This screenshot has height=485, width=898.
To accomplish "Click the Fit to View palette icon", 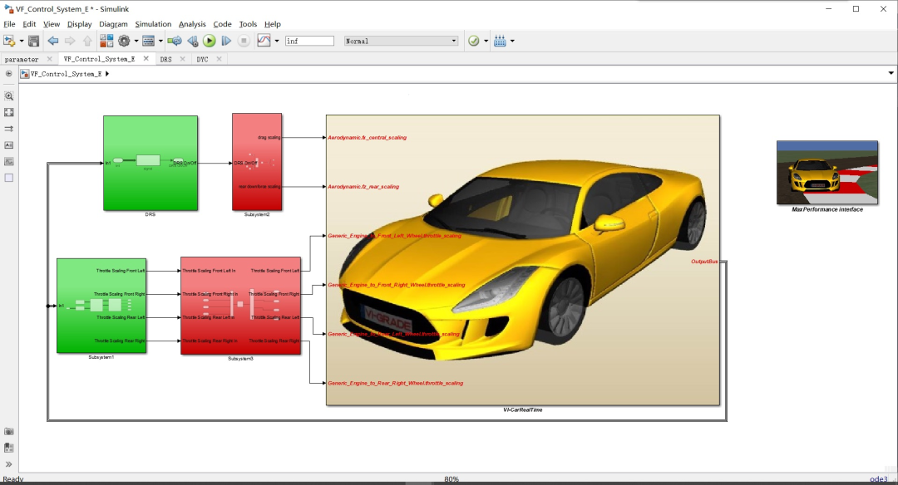I will [x=8, y=113].
